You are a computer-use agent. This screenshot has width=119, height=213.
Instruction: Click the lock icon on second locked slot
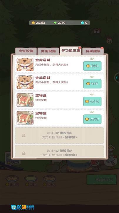[24, 153]
